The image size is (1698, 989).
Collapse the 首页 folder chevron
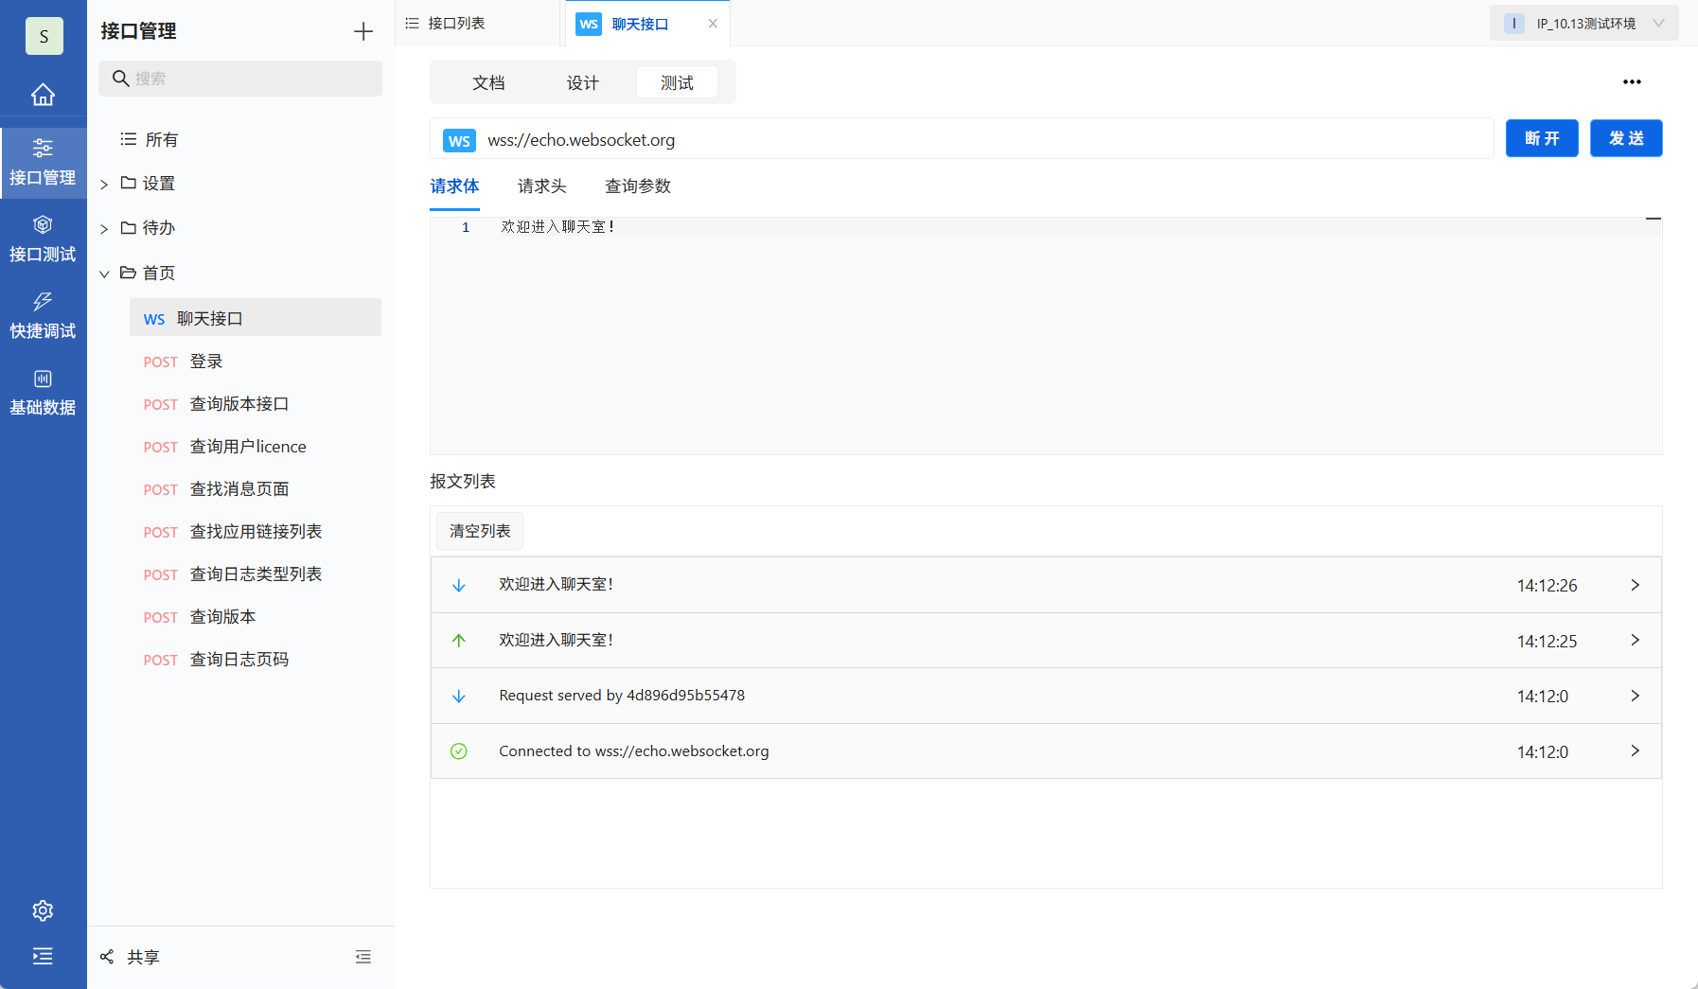click(104, 274)
